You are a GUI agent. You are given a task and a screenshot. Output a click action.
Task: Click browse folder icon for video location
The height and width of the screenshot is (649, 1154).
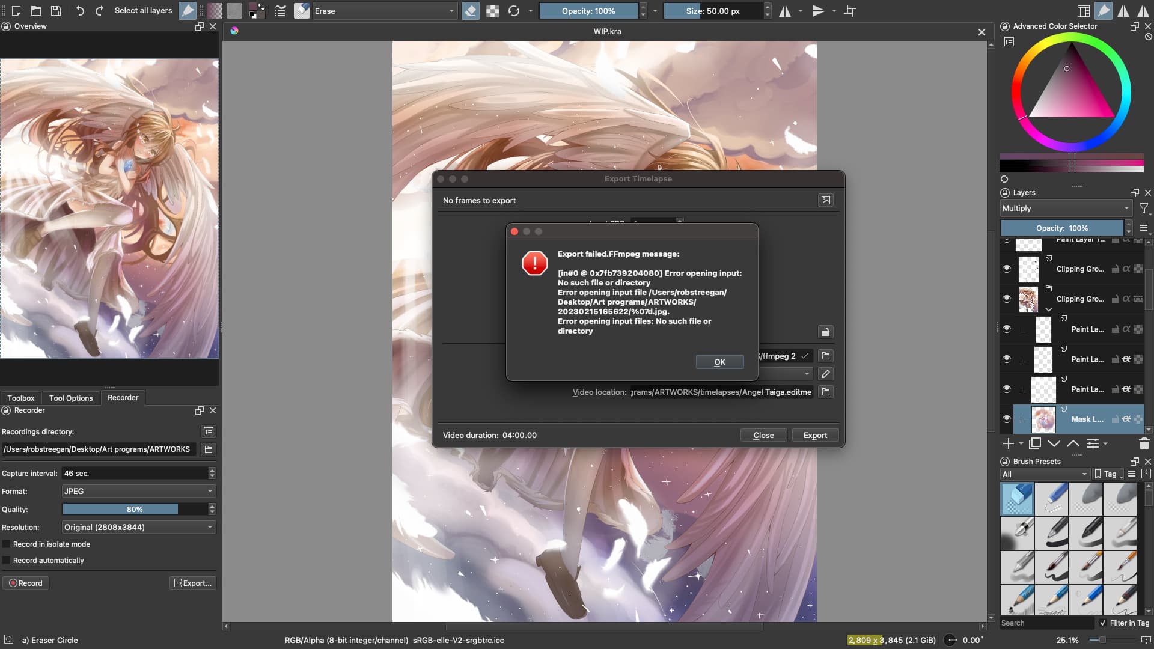pos(826,392)
